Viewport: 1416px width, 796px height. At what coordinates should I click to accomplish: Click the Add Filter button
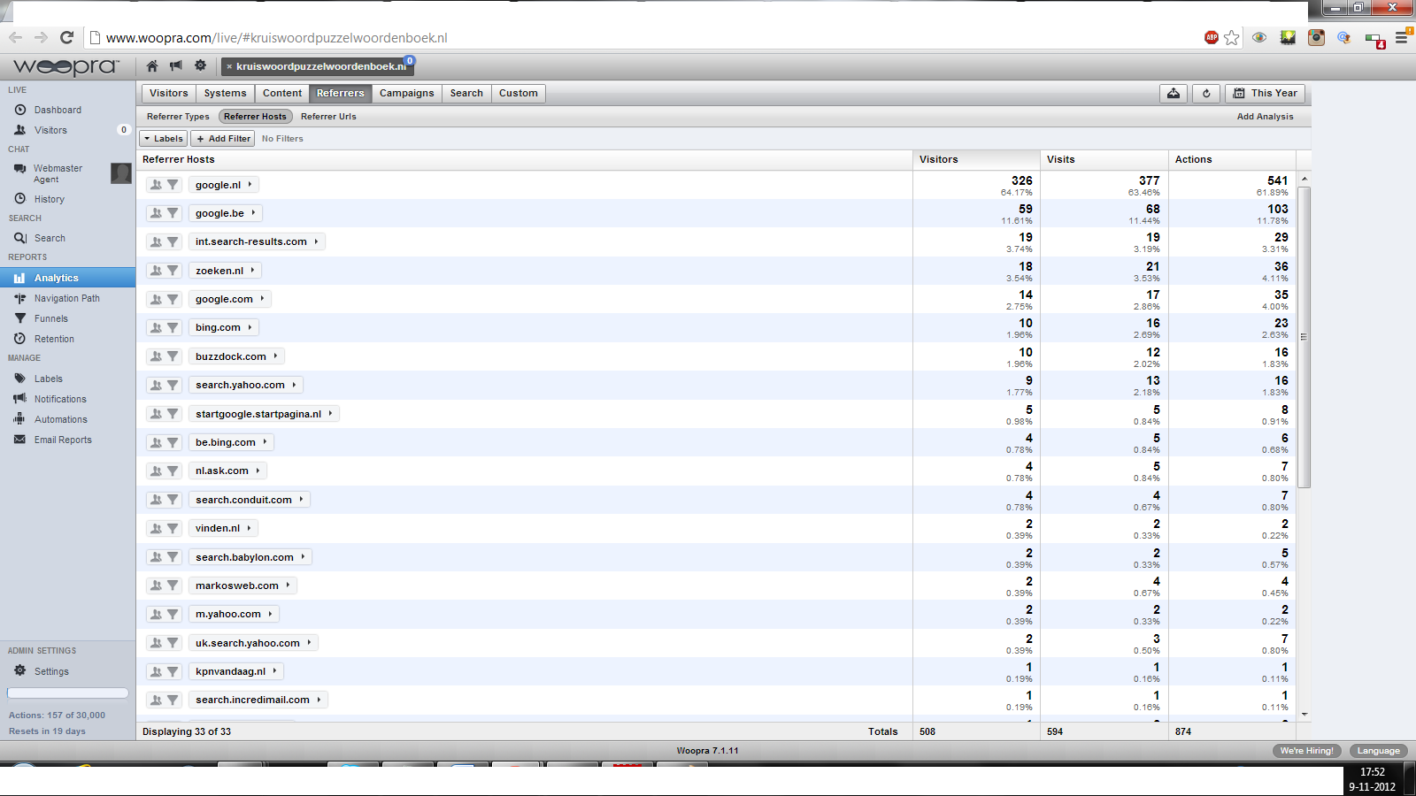coord(223,139)
